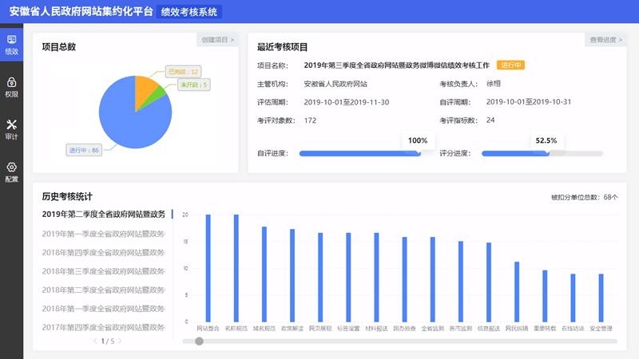Select 2019年第一季度 history item
Image resolution: width=639 pixels, height=359 pixels.
pos(104,234)
